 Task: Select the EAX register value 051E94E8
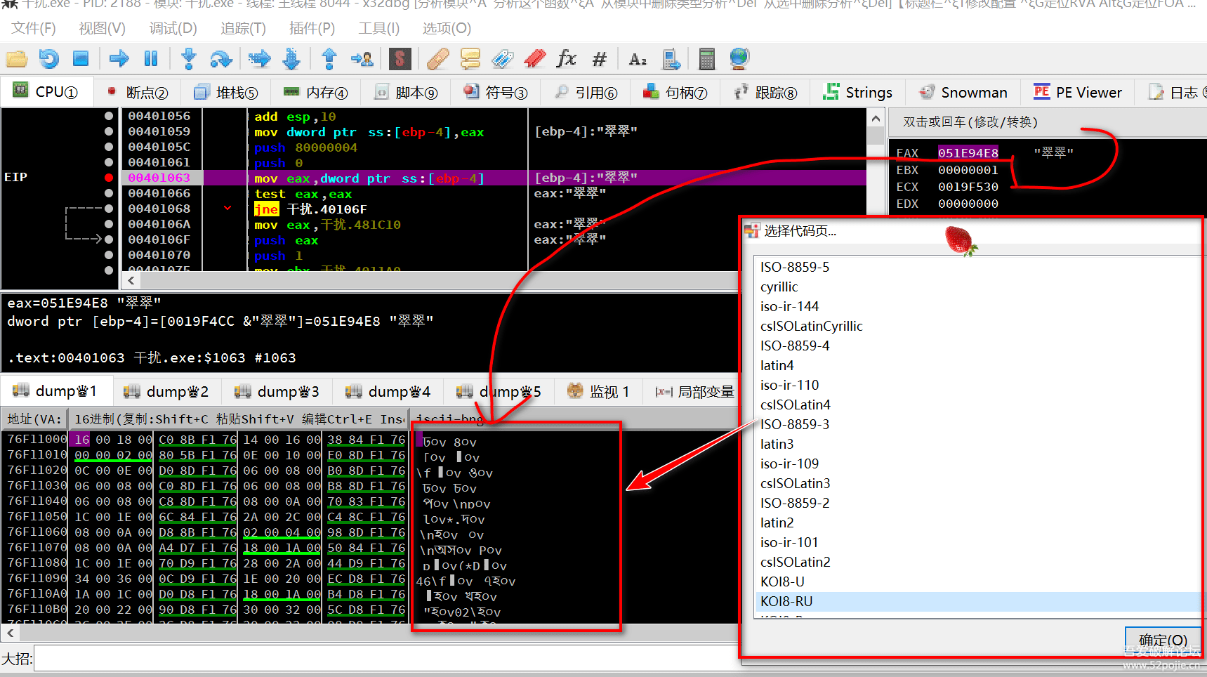click(x=968, y=152)
